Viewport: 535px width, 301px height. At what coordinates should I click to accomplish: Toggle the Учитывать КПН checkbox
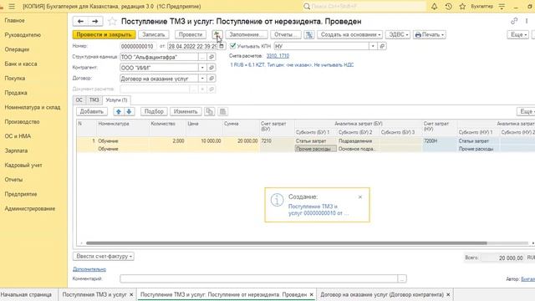point(233,46)
